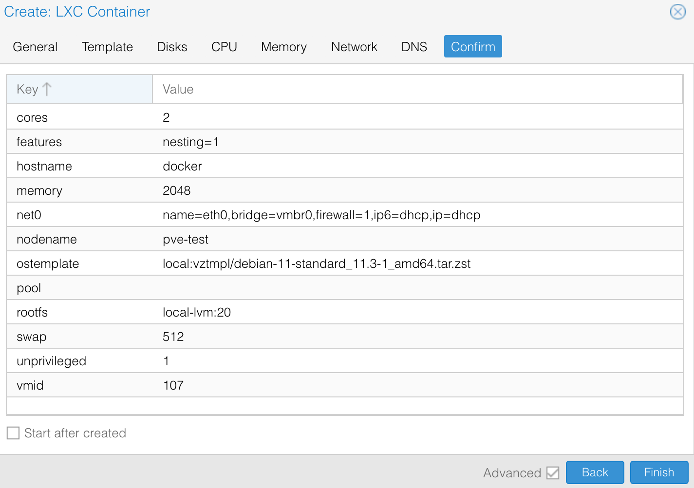Select the rootfs row showing local-lvm:20
Image resolution: width=694 pixels, height=488 pixels.
[195, 312]
